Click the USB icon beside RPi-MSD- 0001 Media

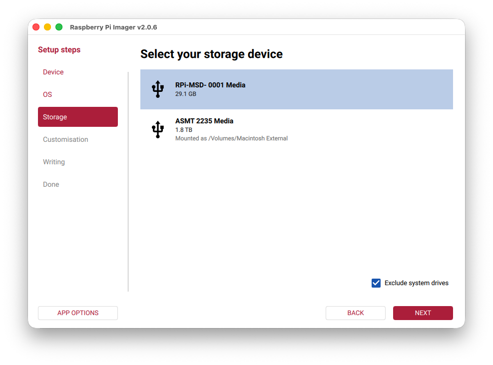point(158,89)
